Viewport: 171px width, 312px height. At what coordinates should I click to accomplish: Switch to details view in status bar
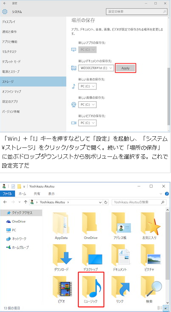[159, 309]
